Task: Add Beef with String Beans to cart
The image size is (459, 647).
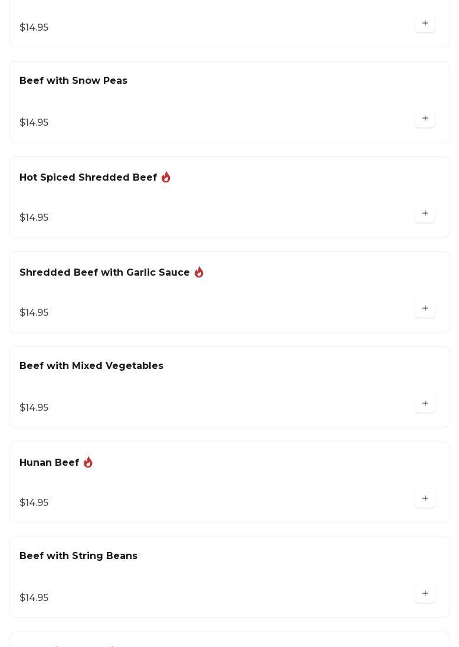Action: (x=425, y=594)
